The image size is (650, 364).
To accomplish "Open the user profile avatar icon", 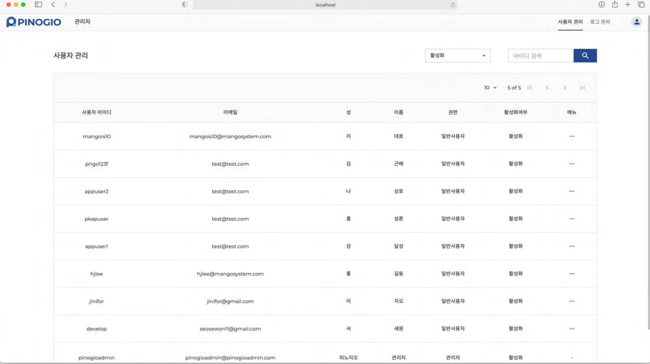I will [x=636, y=22].
